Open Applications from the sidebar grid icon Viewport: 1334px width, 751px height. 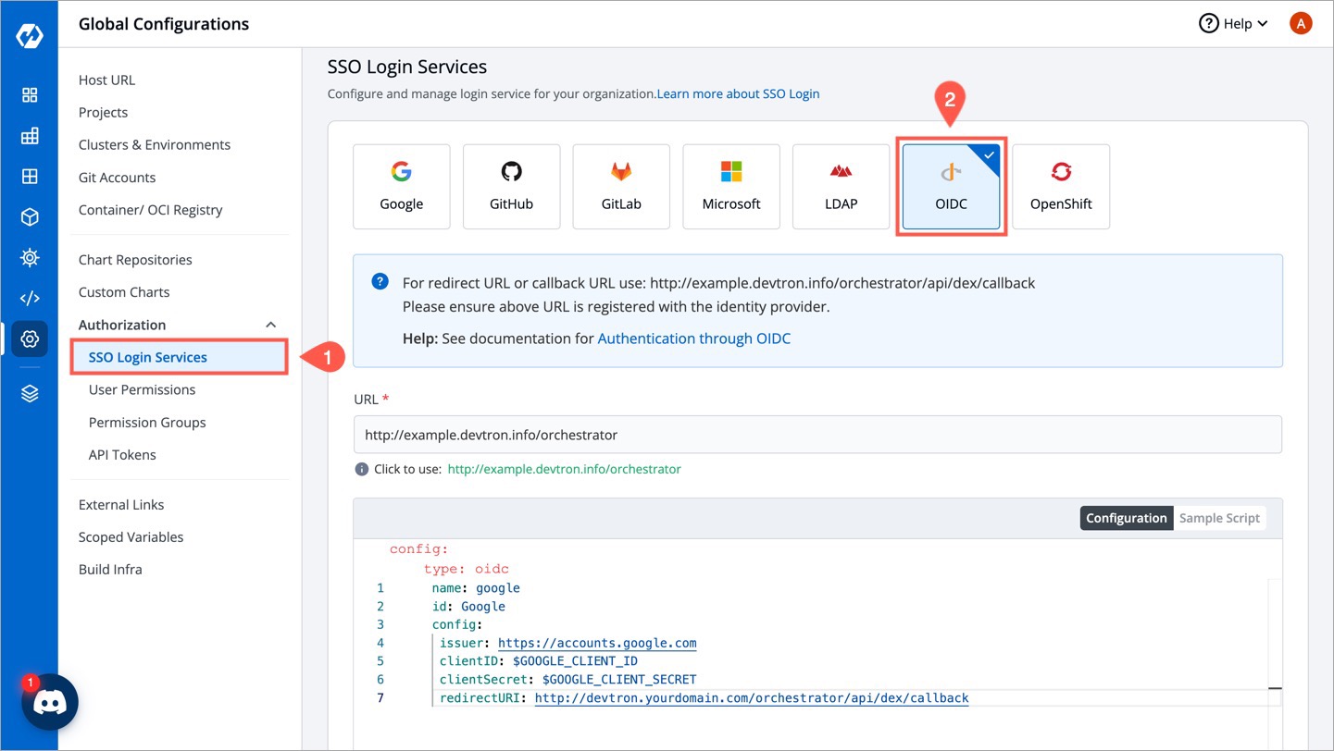(x=29, y=94)
